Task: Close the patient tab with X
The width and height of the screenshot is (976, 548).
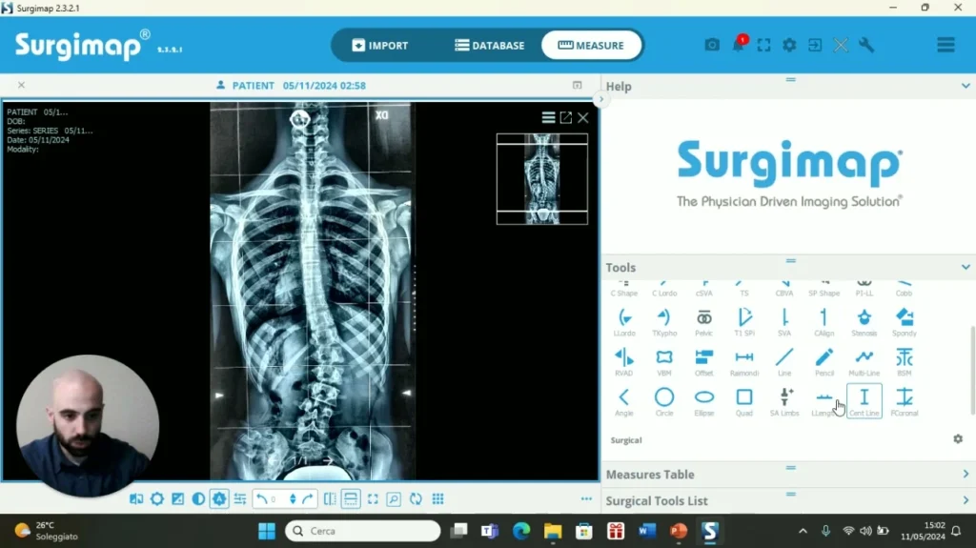Action: tap(21, 85)
